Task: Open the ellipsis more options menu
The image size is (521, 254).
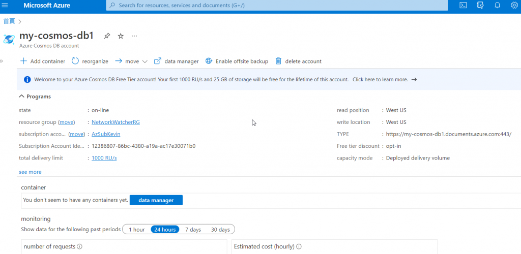Action: point(134,36)
